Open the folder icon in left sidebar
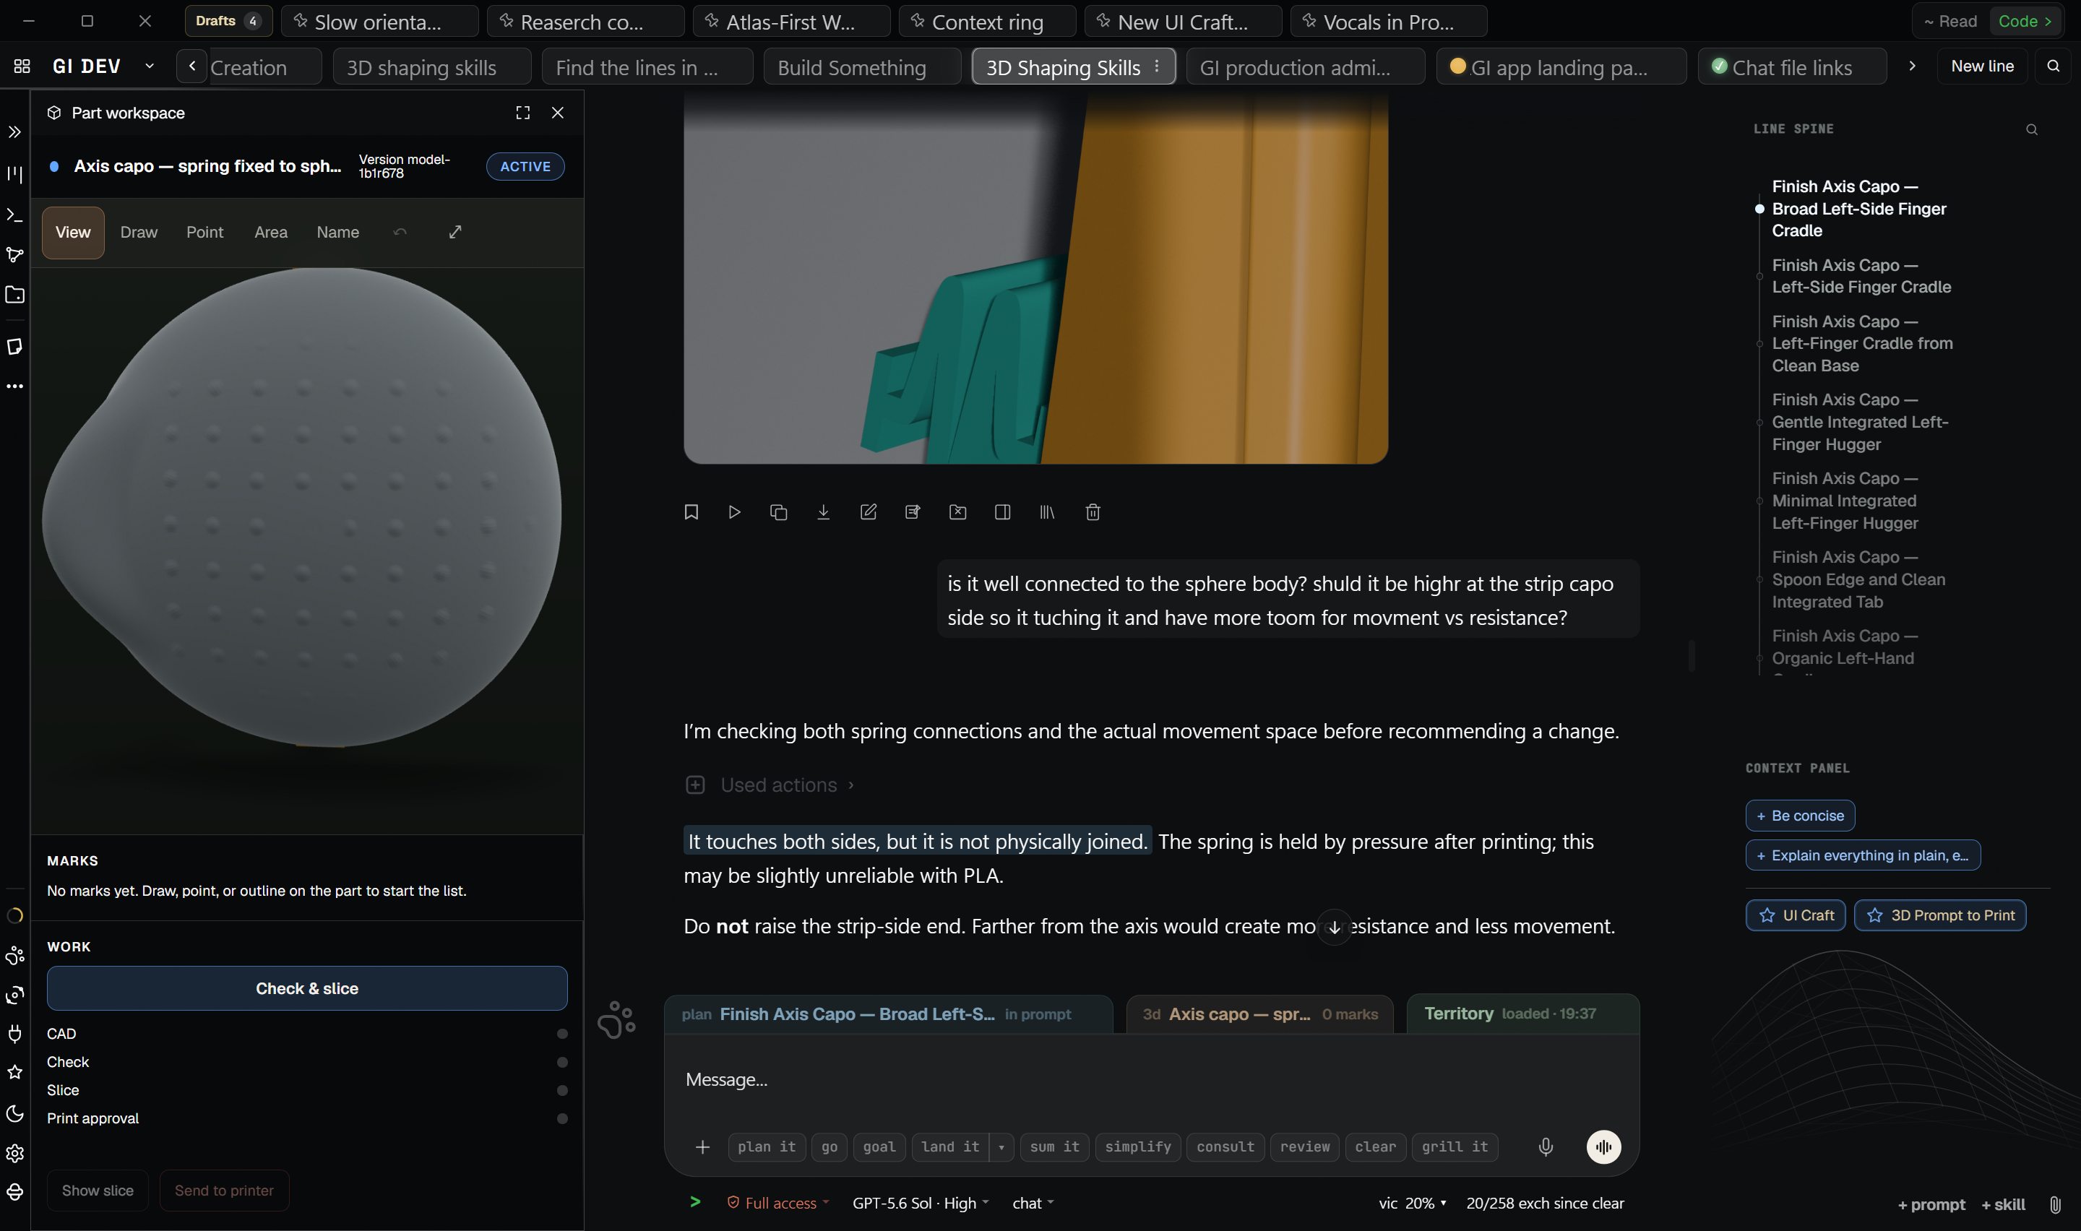The height and width of the screenshot is (1231, 2081). 15,295
